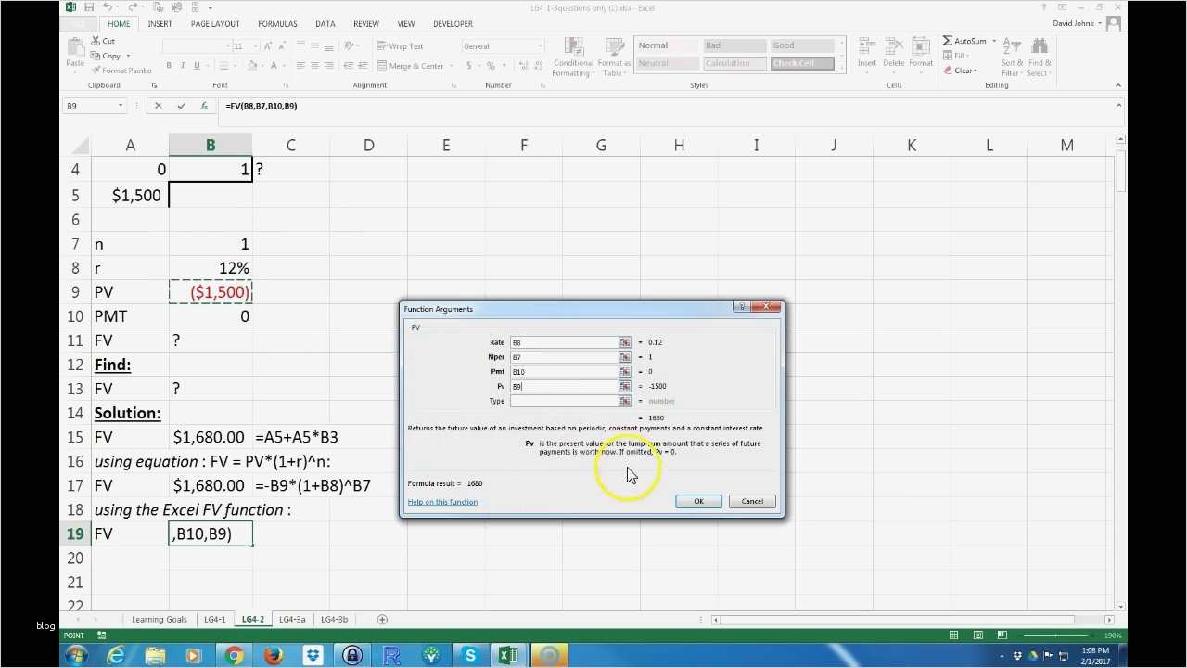This screenshot has width=1187, height=668.
Task: Select the LG4-3b sheet tab
Action: click(x=334, y=620)
